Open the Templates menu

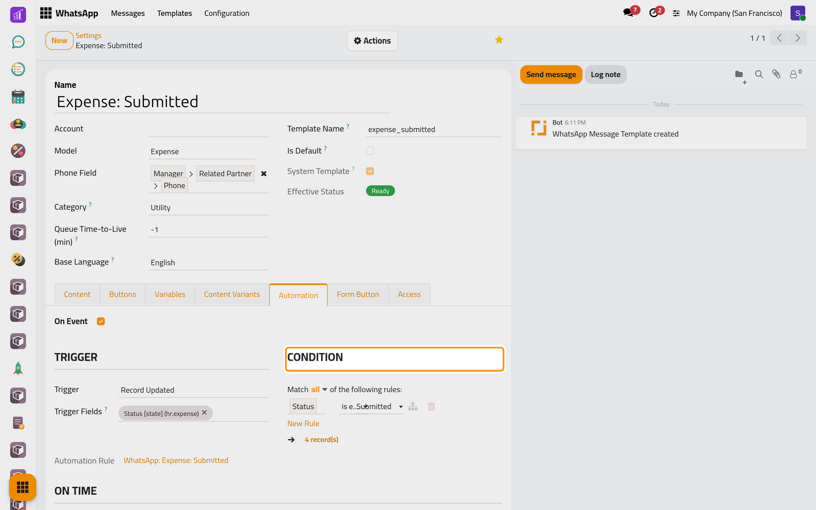click(174, 13)
